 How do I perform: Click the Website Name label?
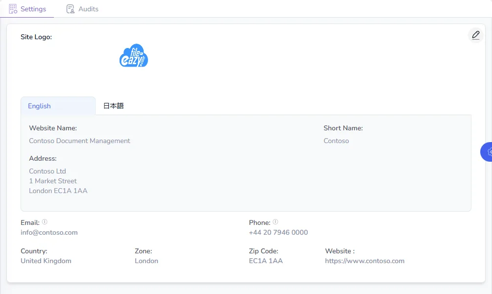[x=53, y=128]
